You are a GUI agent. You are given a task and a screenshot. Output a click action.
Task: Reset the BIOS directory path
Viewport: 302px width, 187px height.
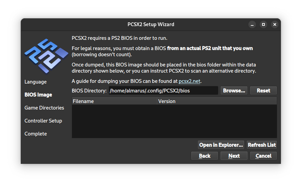pos(263,90)
